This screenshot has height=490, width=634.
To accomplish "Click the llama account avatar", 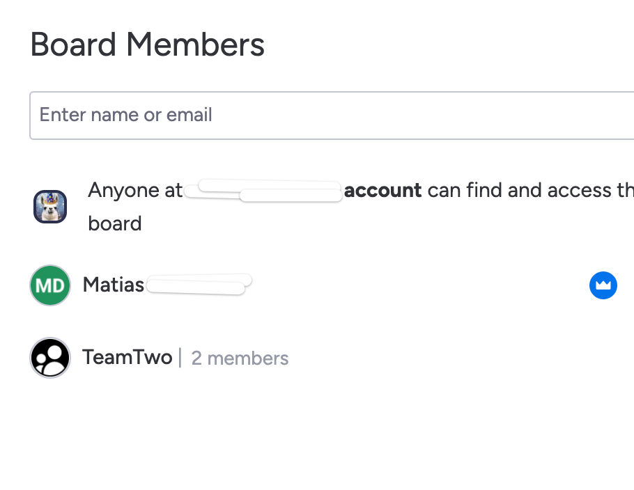I will tap(50, 207).
